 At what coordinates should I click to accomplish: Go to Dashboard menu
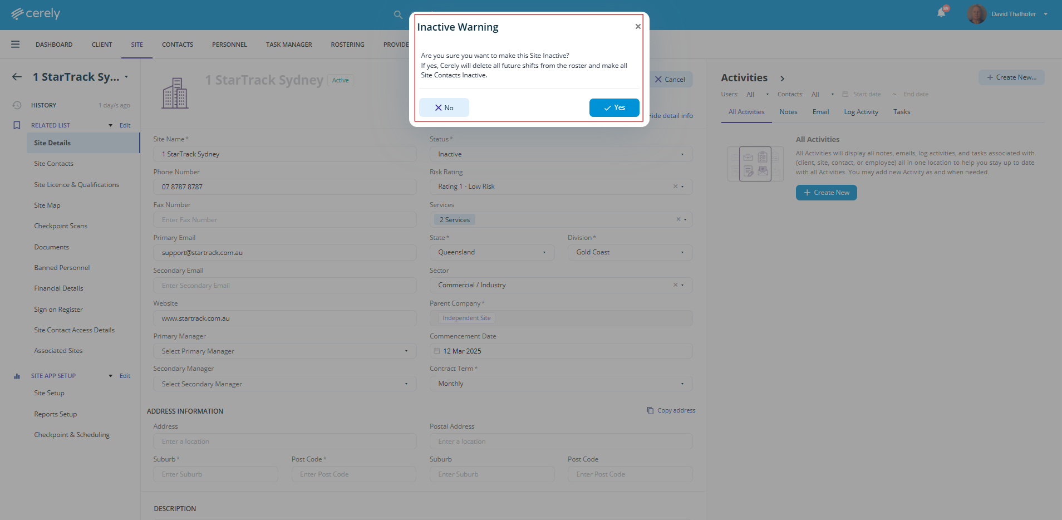(x=54, y=45)
